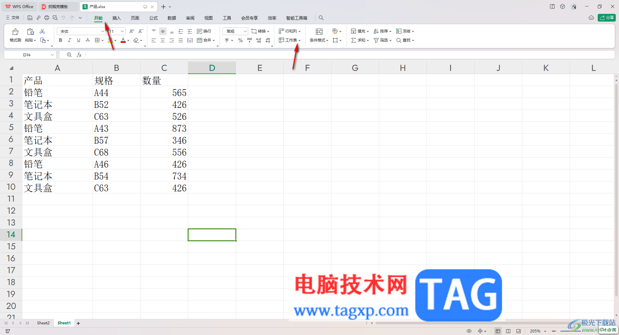
Task: Click the Cut scissors icon
Action: [42, 31]
